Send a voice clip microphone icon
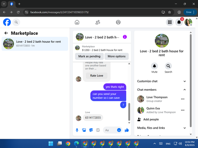 click(77, 130)
